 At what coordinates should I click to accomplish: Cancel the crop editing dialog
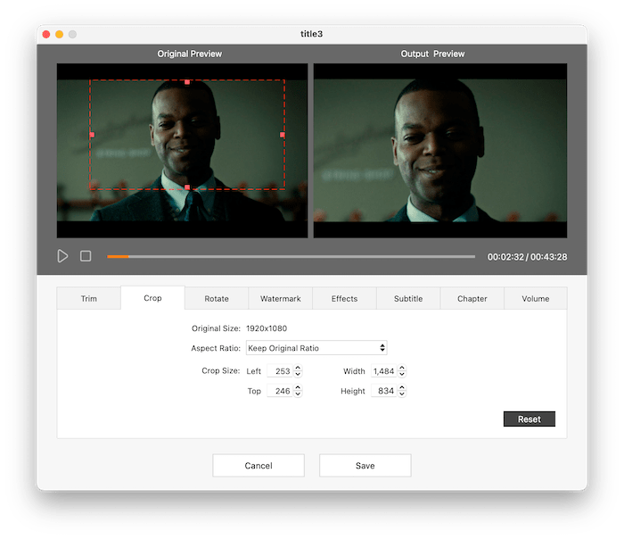[259, 466]
